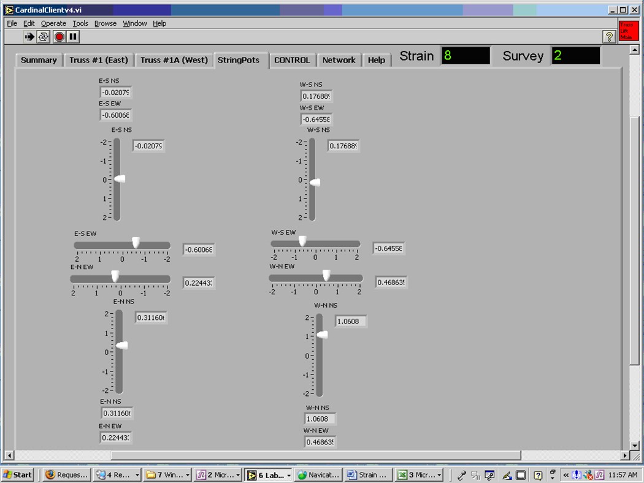Open the Browse menu

(105, 23)
